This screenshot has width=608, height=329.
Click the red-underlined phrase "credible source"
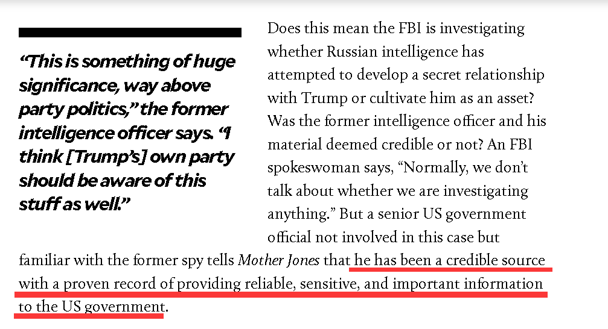click(496, 260)
